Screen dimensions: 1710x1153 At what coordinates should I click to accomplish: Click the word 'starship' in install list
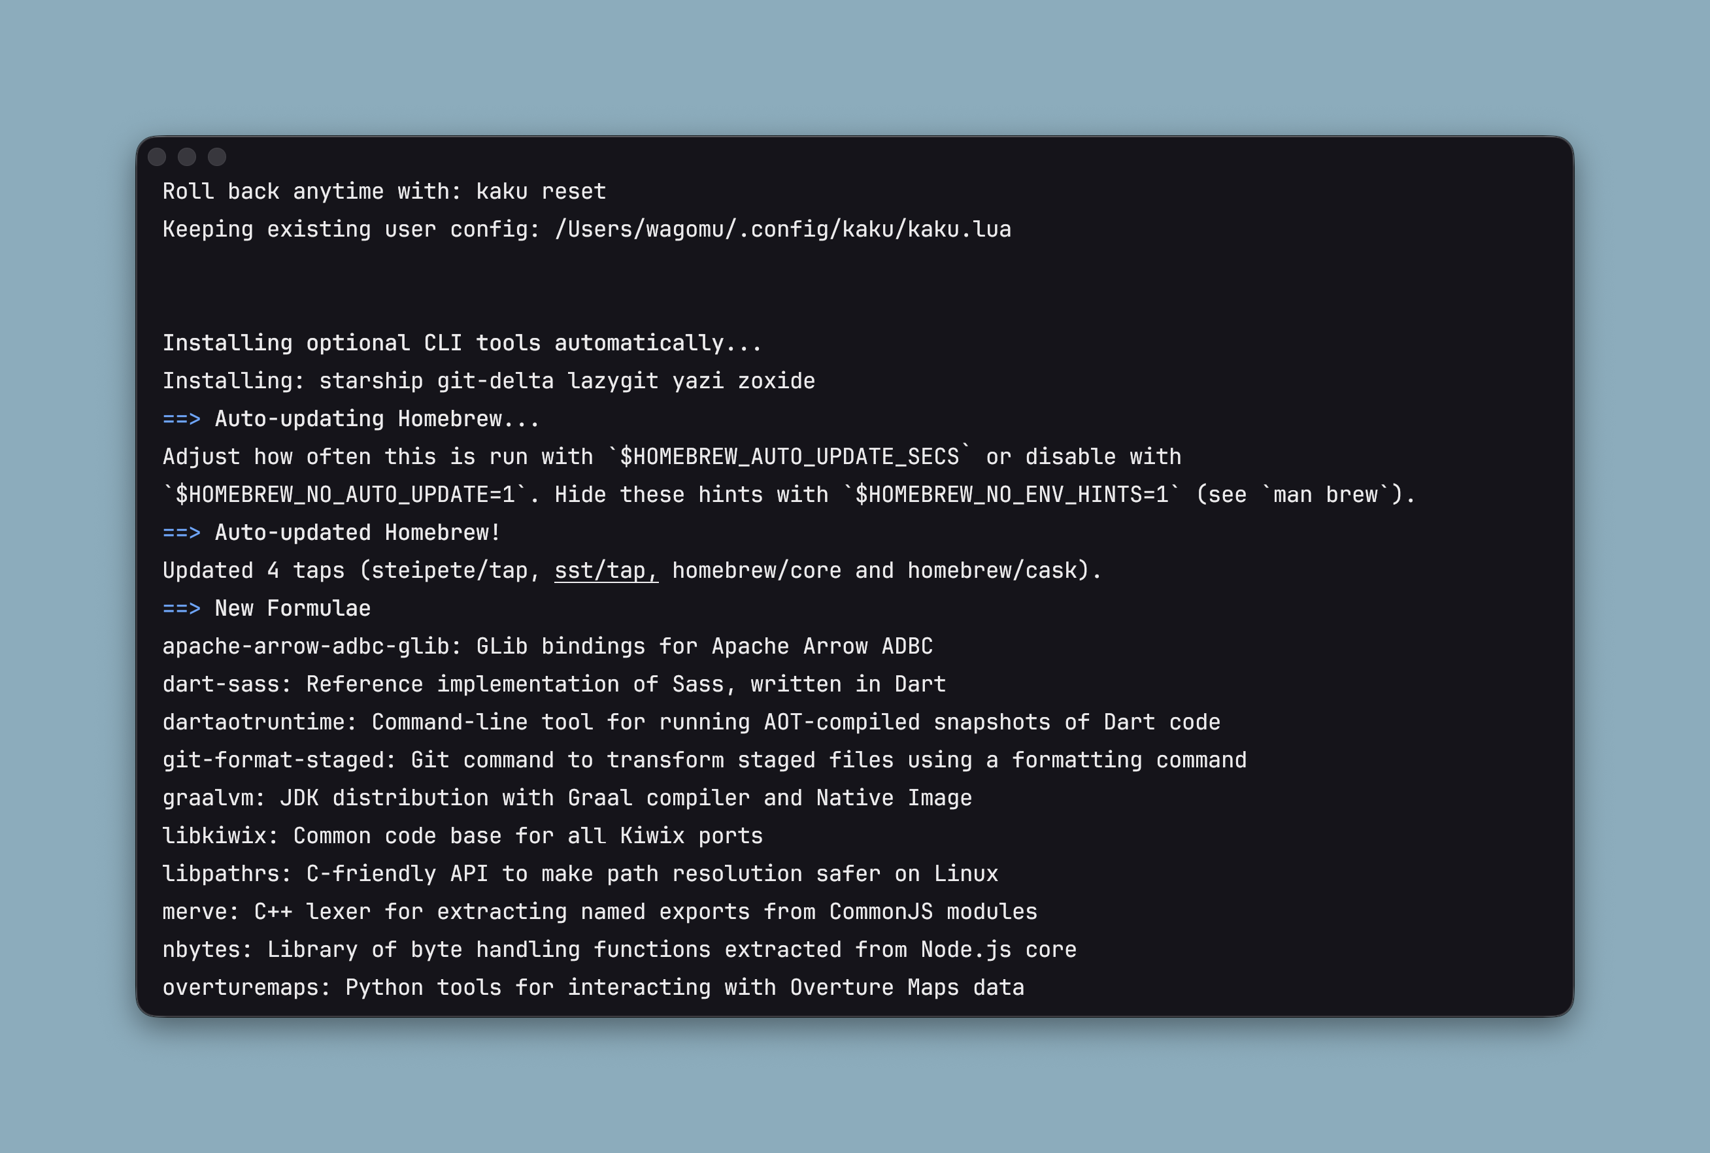pyautogui.click(x=371, y=381)
